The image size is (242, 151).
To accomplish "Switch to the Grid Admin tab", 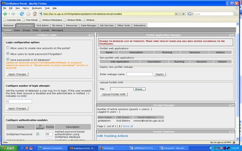I will tap(42, 26).
